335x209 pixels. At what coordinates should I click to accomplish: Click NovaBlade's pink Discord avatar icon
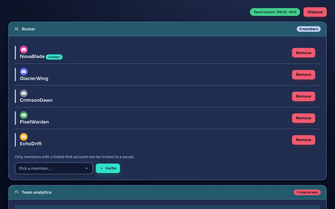[x=24, y=50]
